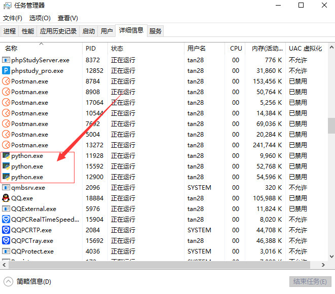Open the 文件(F) menu

point(13,18)
